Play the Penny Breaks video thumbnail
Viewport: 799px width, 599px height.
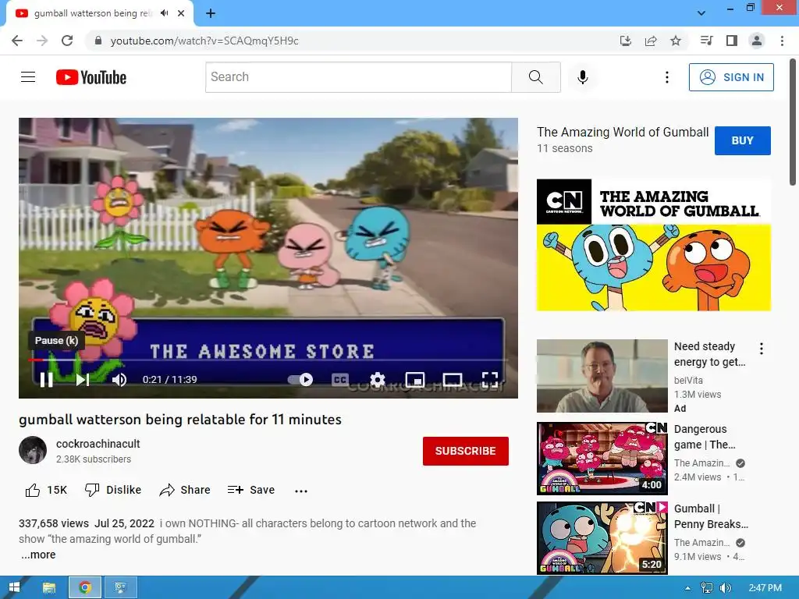coord(602,538)
